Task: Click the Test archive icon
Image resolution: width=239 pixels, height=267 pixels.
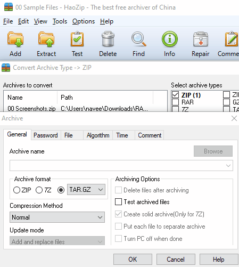Action: click(77, 39)
